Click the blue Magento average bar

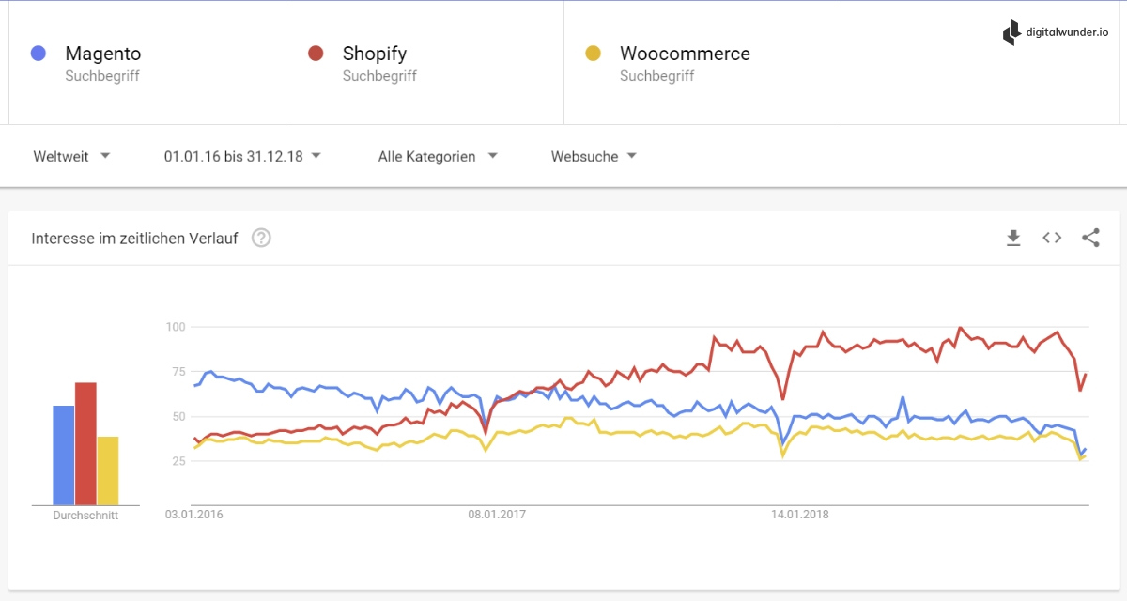click(x=63, y=455)
